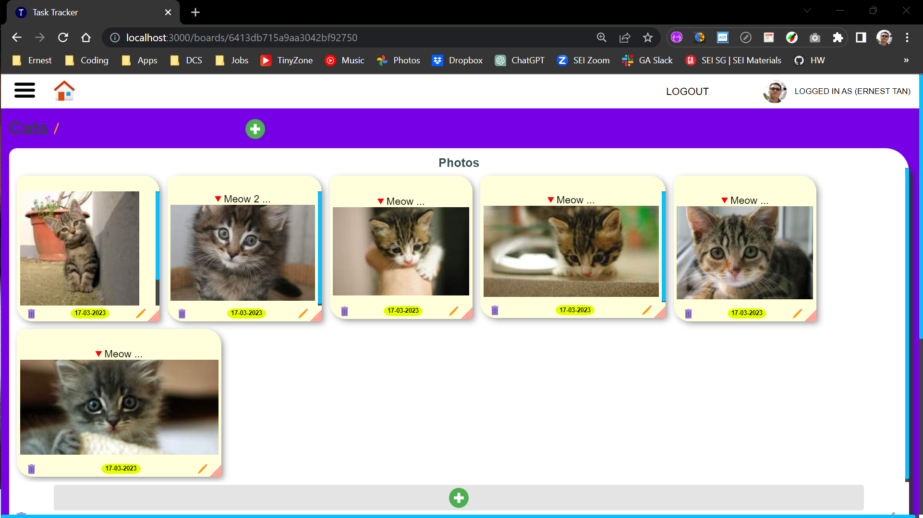Click logged in user Ernest Tan label

pos(852,91)
